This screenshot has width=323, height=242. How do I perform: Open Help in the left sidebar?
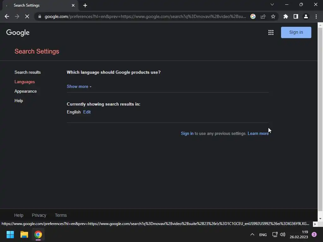click(19, 101)
